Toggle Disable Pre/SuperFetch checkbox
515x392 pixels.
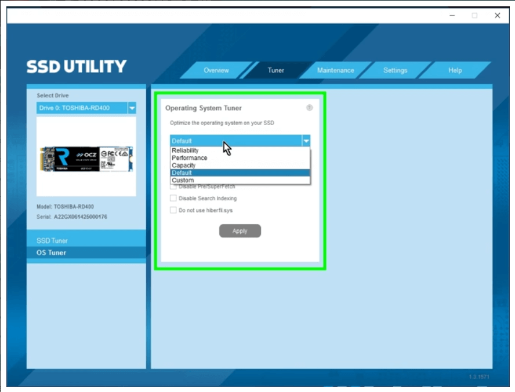click(x=173, y=187)
